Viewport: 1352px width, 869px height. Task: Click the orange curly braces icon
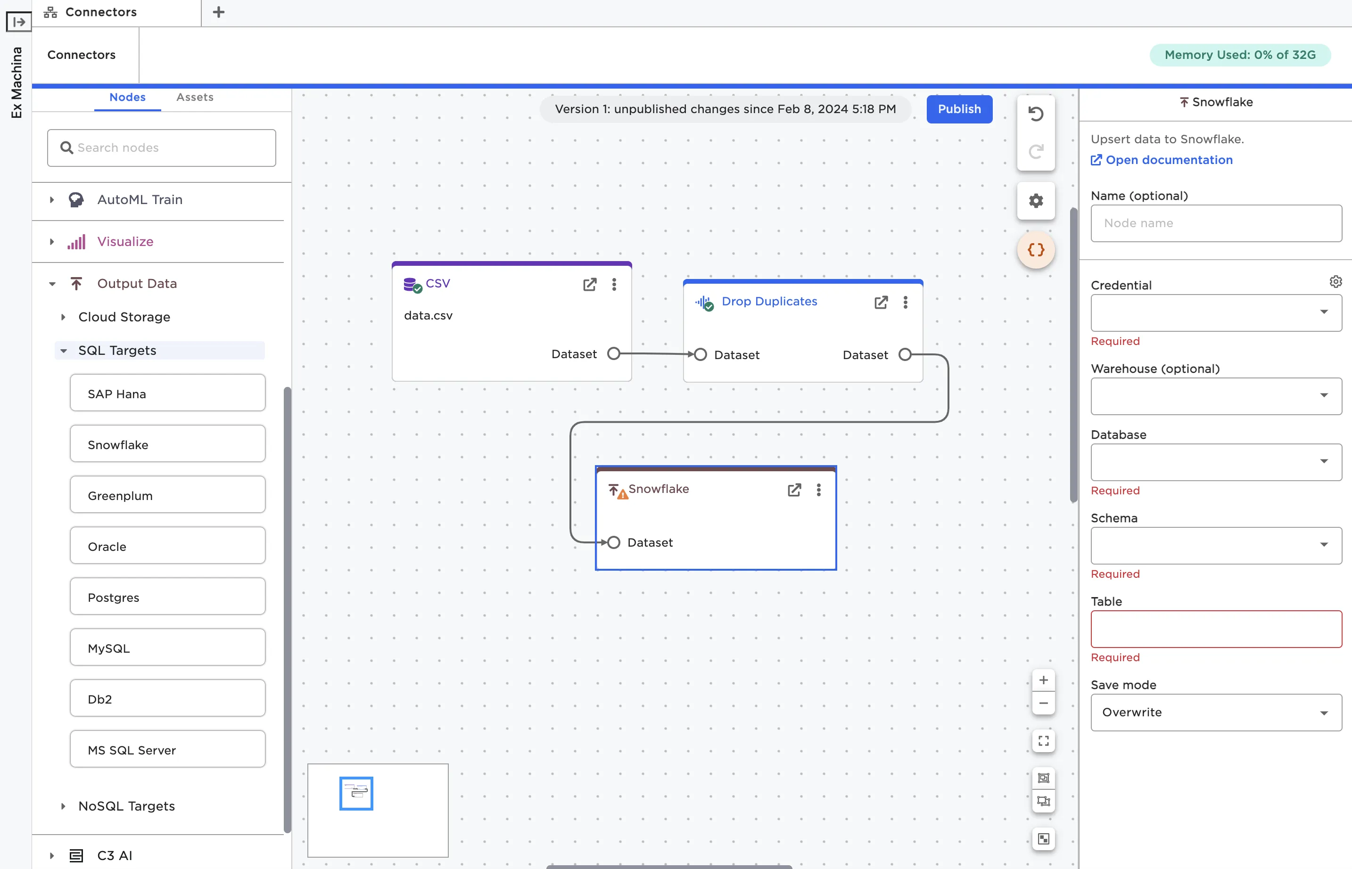point(1035,249)
